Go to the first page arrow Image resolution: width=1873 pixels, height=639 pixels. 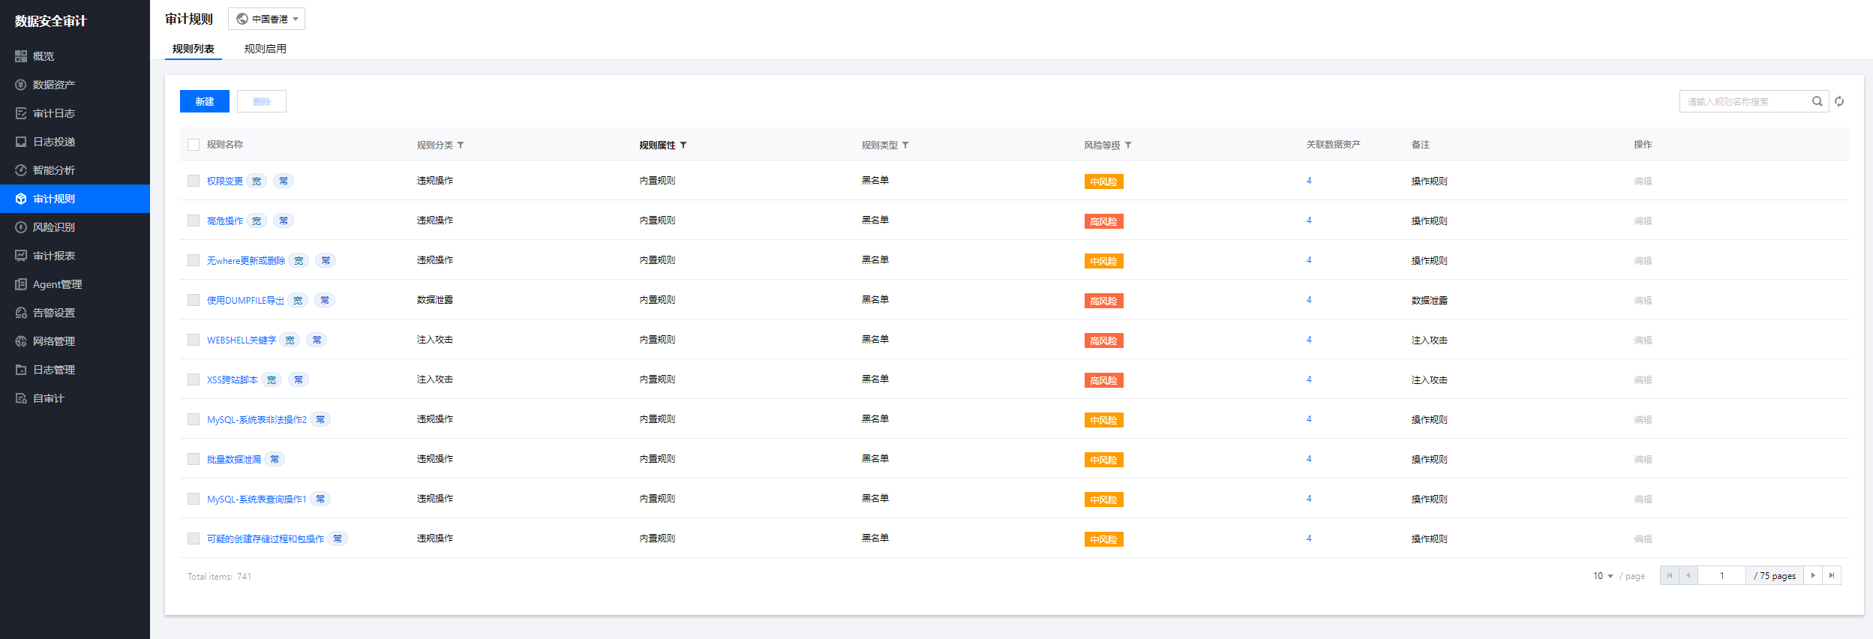(1670, 575)
